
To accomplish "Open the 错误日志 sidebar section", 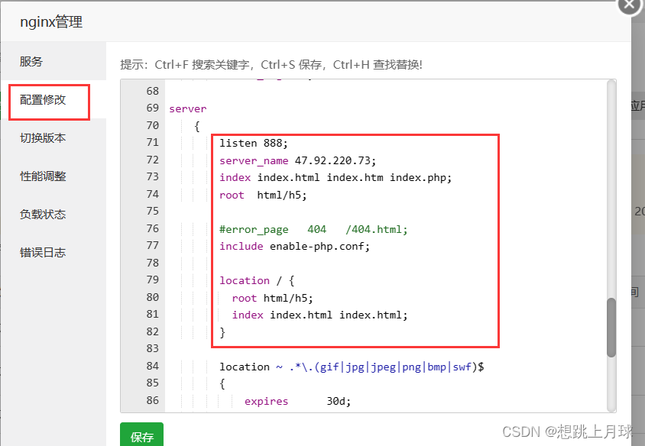I will [44, 252].
